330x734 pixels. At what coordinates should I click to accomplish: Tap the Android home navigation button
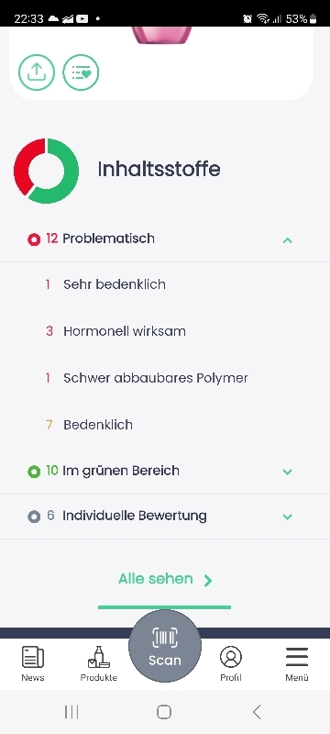click(x=164, y=712)
